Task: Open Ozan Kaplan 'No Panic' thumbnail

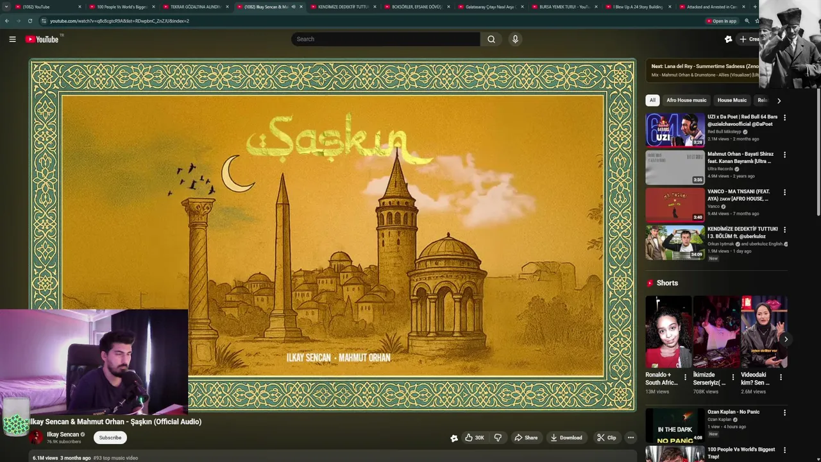Action: pos(675,425)
